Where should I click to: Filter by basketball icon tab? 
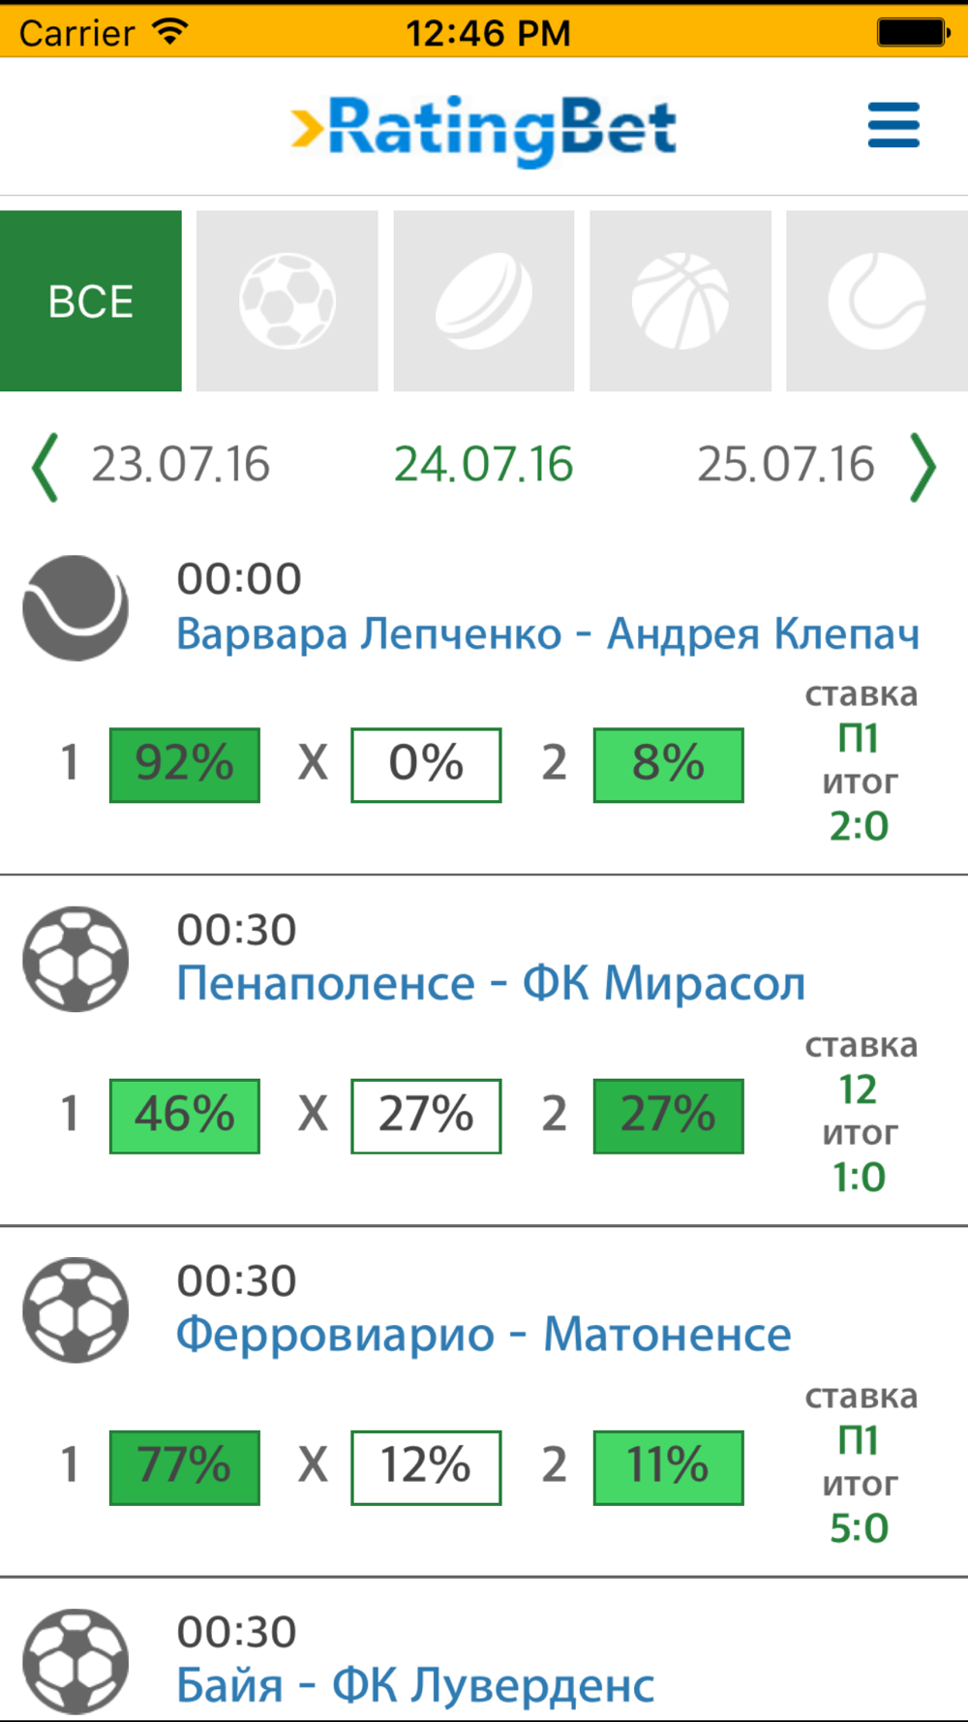[x=680, y=301]
